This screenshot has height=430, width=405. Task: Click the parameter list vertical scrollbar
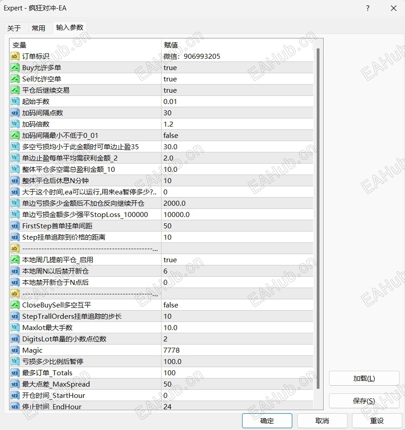point(318,218)
